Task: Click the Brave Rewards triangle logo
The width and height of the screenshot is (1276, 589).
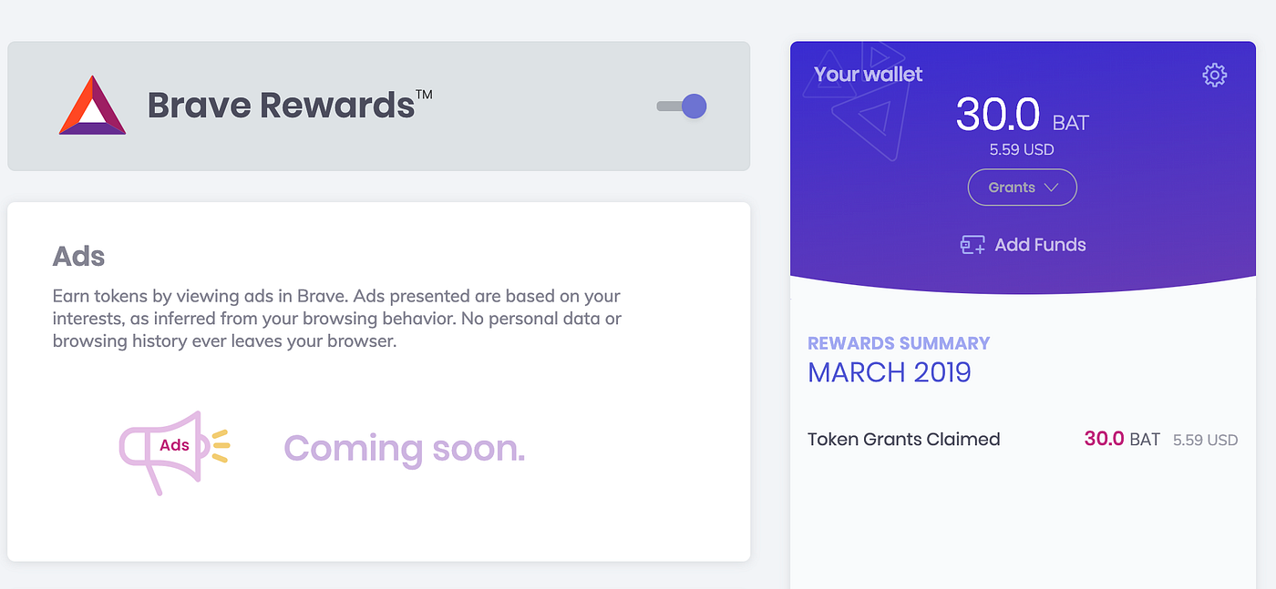Action: coord(93,106)
